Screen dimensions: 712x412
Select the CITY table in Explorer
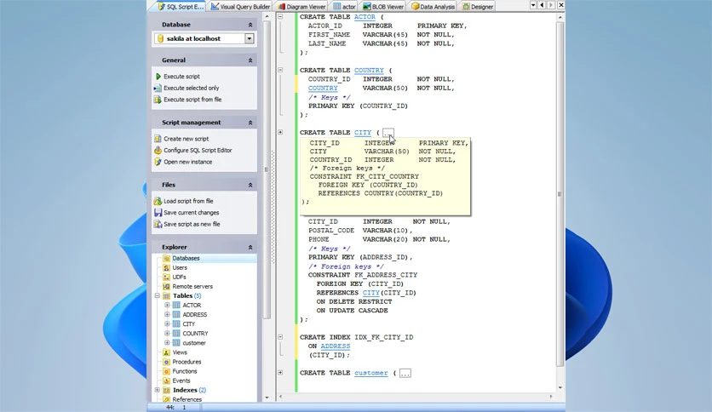[189, 324]
